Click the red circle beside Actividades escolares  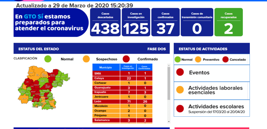(180, 108)
